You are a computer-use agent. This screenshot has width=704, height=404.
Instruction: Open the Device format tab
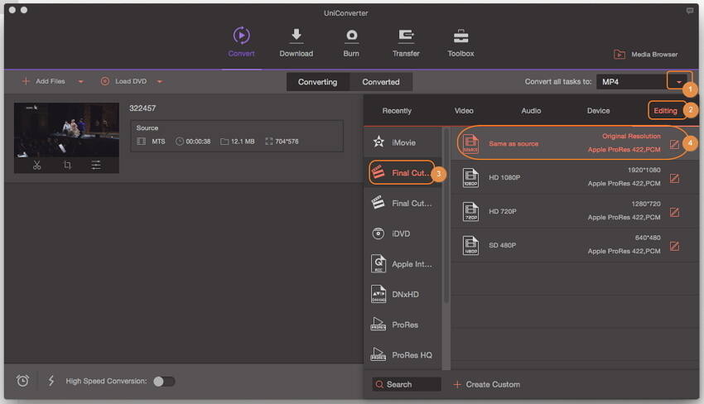point(599,110)
